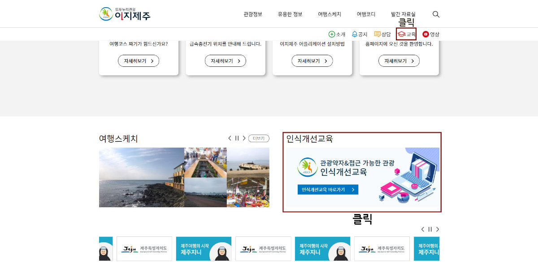Viewport: 538px width, 262px height.
Task: Open 상담 with the chat icon
Action: click(382, 34)
